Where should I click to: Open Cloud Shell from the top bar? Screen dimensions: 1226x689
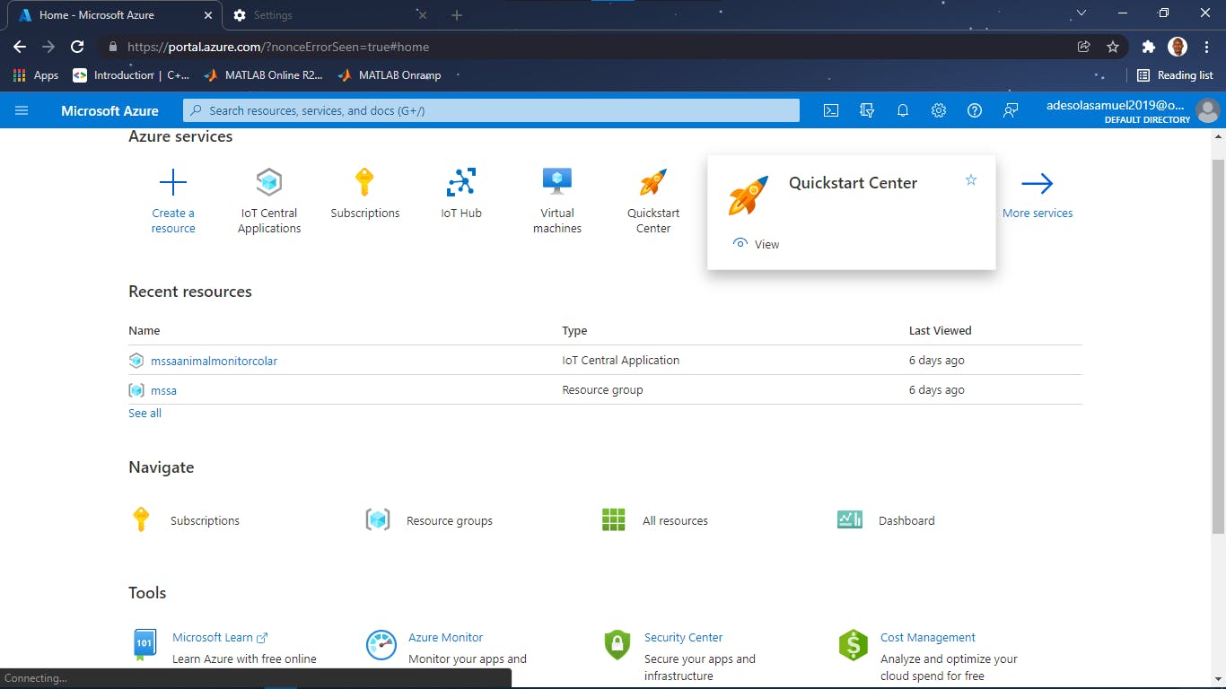coord(831,110)
